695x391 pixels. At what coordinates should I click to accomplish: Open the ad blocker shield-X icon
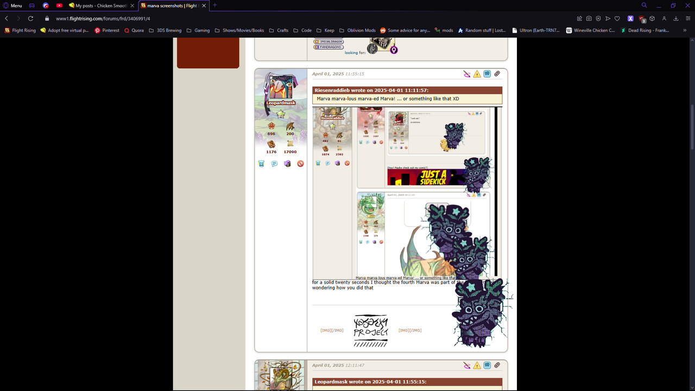[598, 18]
